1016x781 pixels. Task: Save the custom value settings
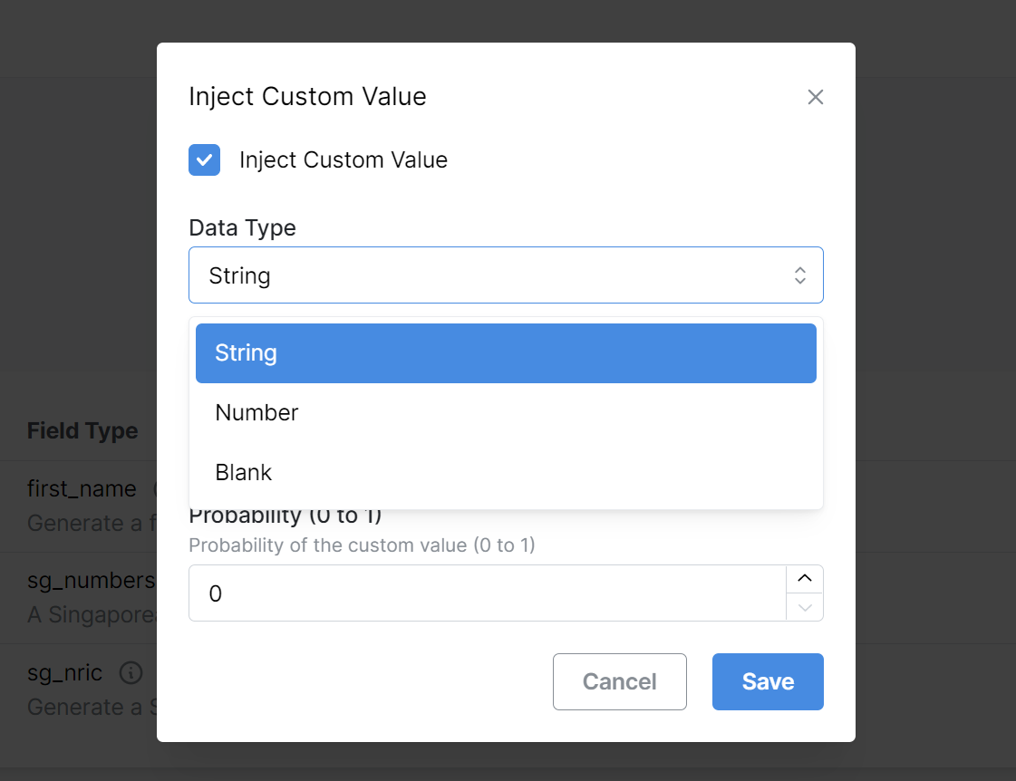[x=768, y=682]
